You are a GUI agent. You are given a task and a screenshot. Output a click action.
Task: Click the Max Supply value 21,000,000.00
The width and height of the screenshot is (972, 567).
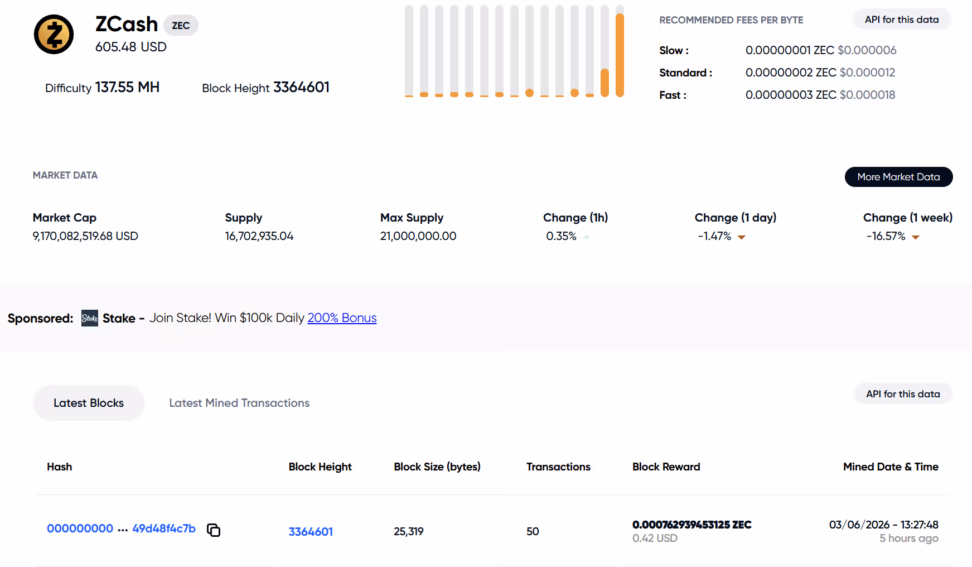pos(418,236)
